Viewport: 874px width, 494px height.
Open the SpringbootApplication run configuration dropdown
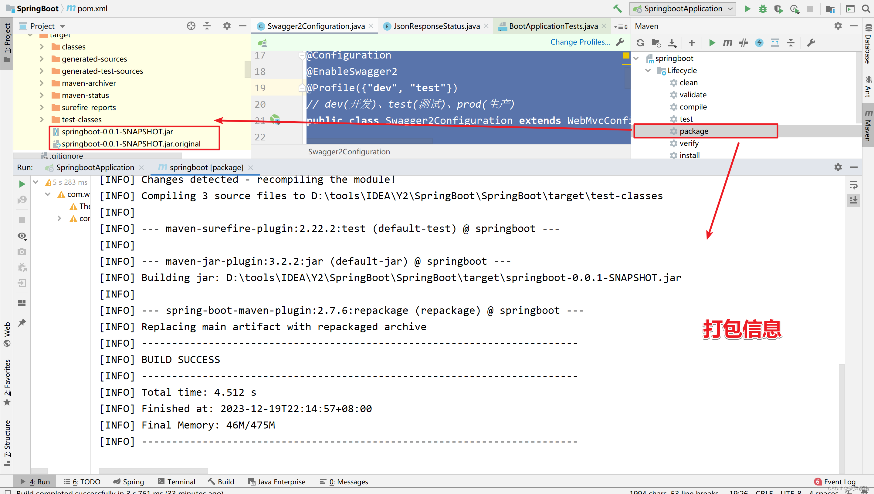pos(683,8)
